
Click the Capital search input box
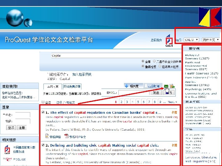click(x=116, y=55)
